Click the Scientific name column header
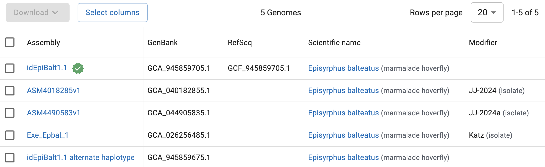This screenshot has width=545, height=167. point(334,43)
